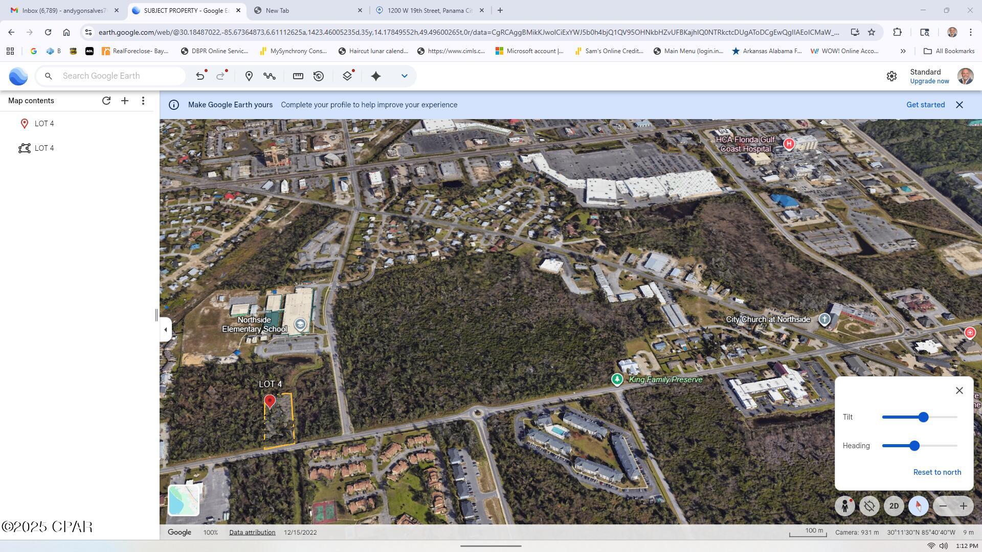
Task: Open Wi-Fi network tray icon
Action: click(931, 546)
